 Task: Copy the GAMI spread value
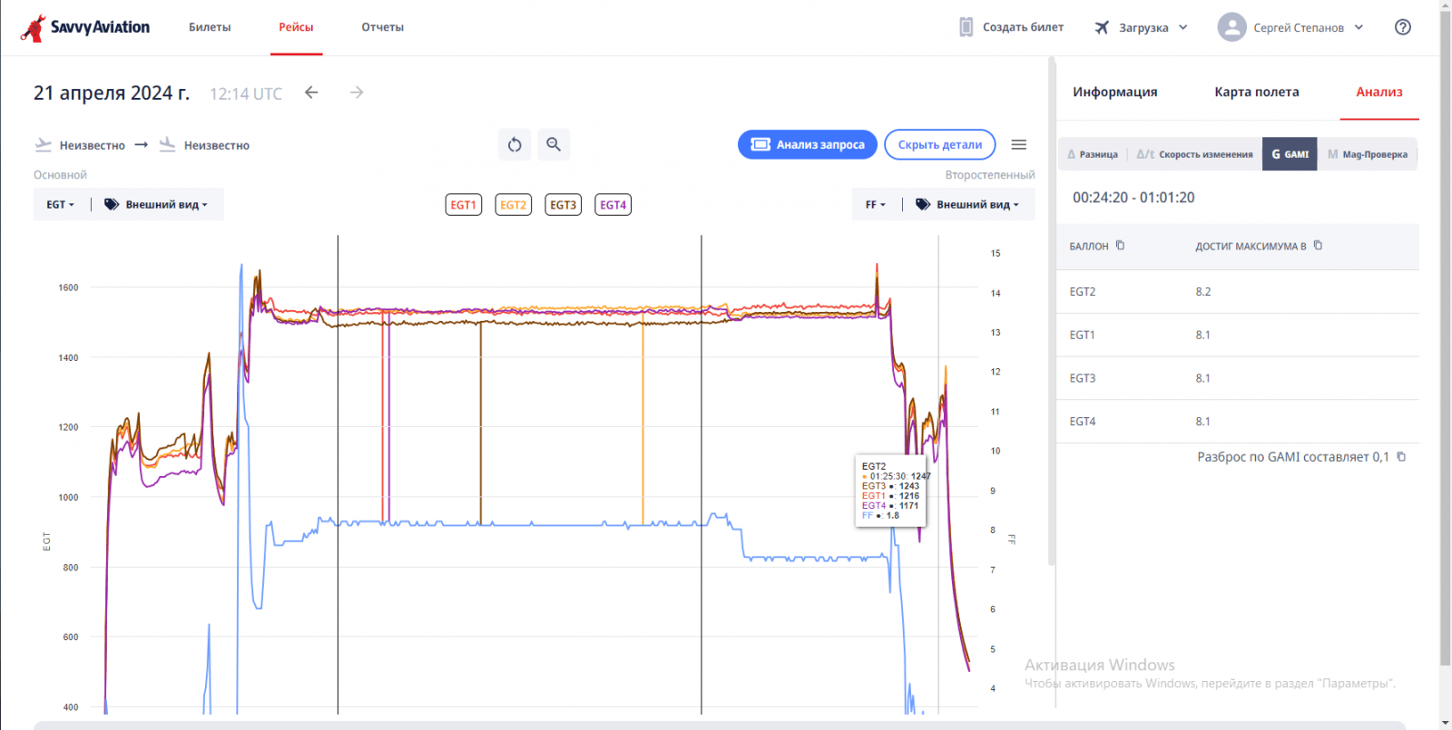tap(1401, 457)
